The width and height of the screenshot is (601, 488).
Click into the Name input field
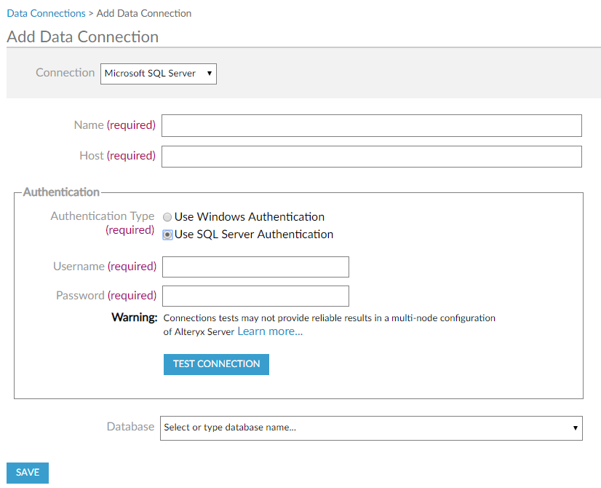point(371,125)
